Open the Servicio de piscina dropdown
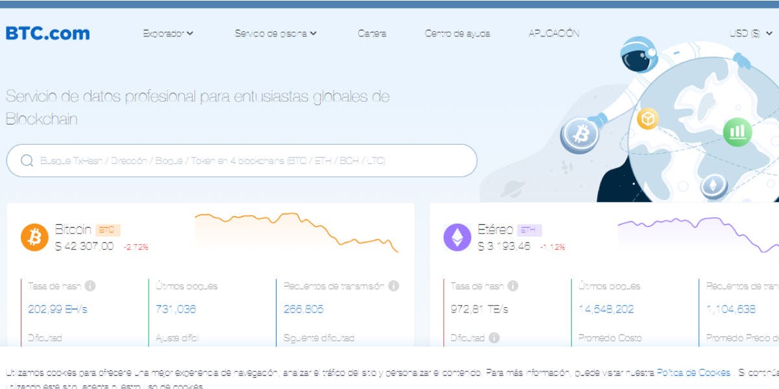 coord(275,34)
